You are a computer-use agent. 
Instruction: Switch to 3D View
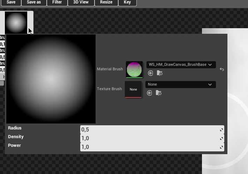pyautogui.click(x=81, y=2)
